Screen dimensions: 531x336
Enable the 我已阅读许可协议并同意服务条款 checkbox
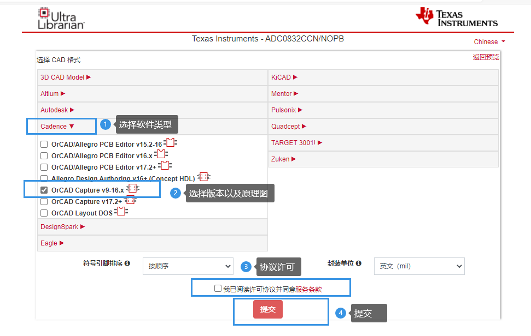click(x=218, y=287)
